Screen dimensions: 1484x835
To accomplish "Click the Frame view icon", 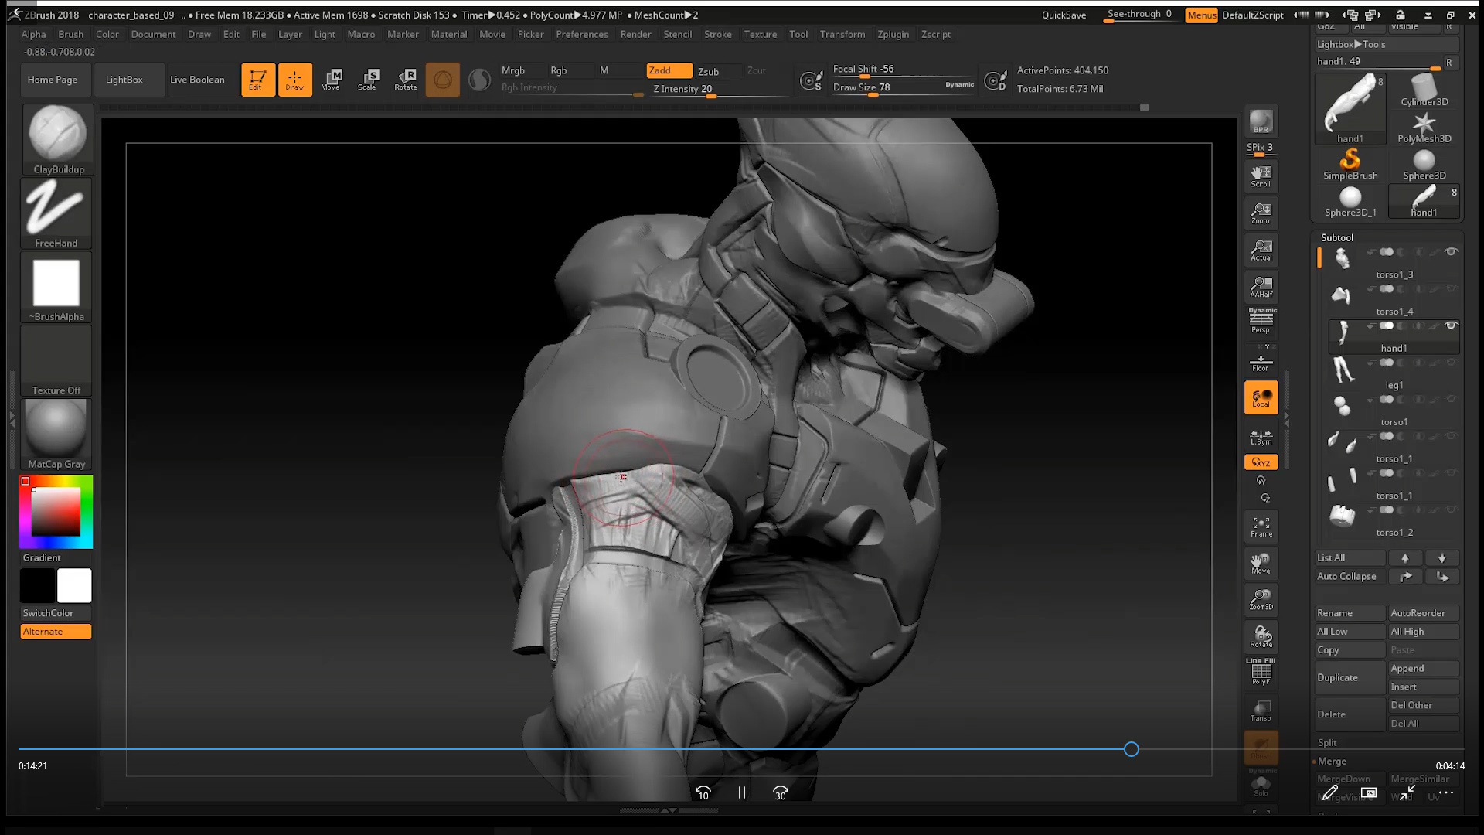I will coord(1261,527).
